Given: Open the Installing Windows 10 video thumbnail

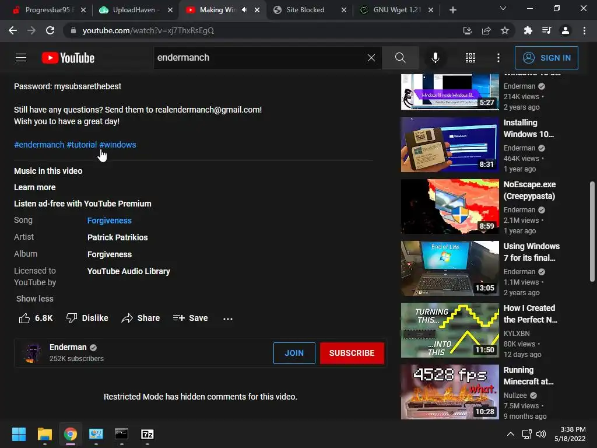Looking at the screenshot, I should (449, 145).
